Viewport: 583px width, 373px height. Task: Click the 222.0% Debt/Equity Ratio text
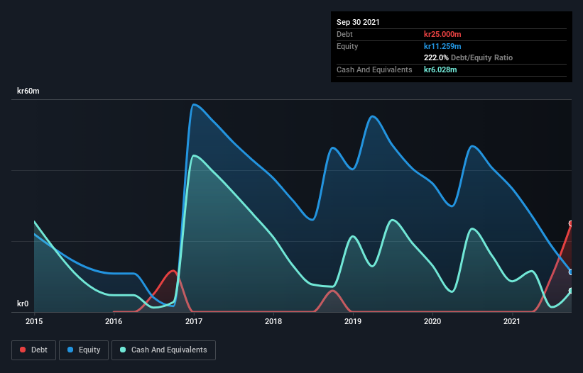(468, 57)
